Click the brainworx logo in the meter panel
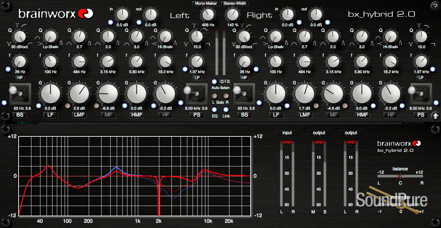This screenshot has height=228, width=441. pyautogui.click(x=399, y=144)
